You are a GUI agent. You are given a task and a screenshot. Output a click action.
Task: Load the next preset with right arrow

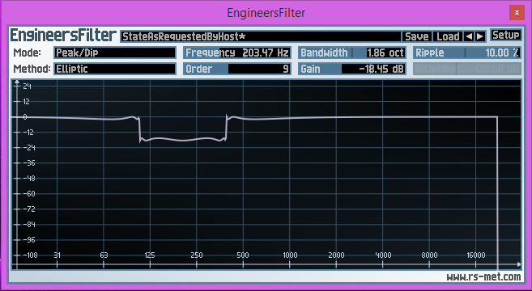(x=480, y=36)
